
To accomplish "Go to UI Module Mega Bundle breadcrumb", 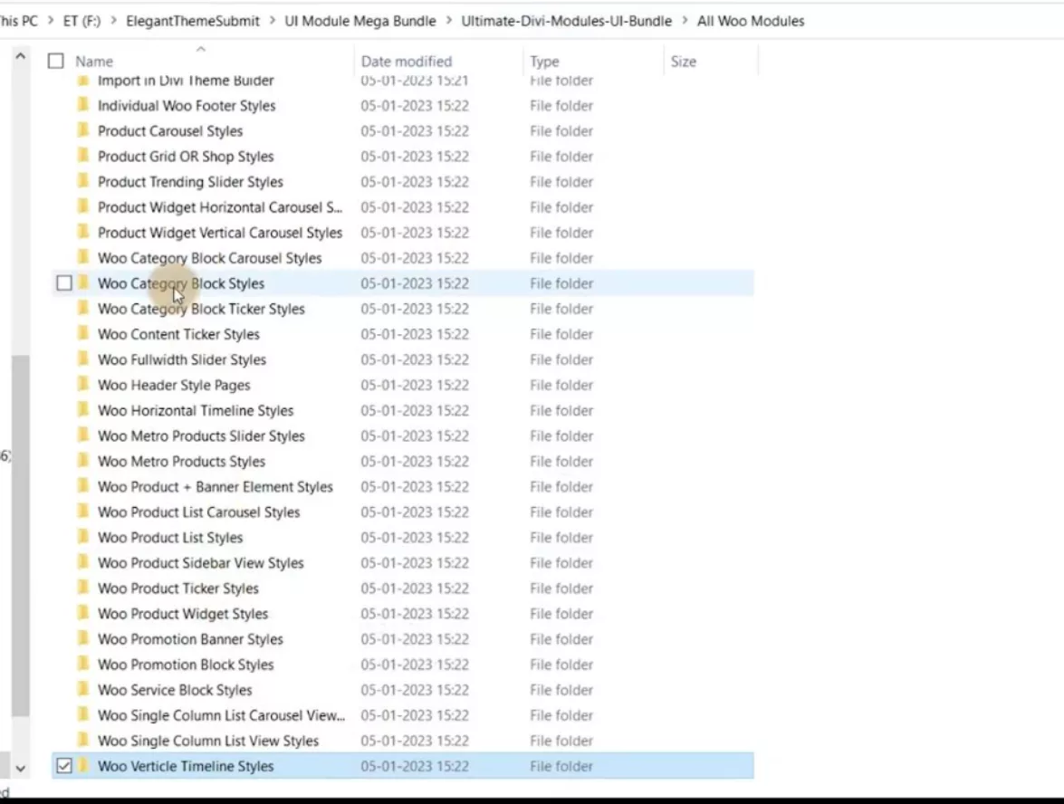I will pyautogui.click(x=360, y=21).
